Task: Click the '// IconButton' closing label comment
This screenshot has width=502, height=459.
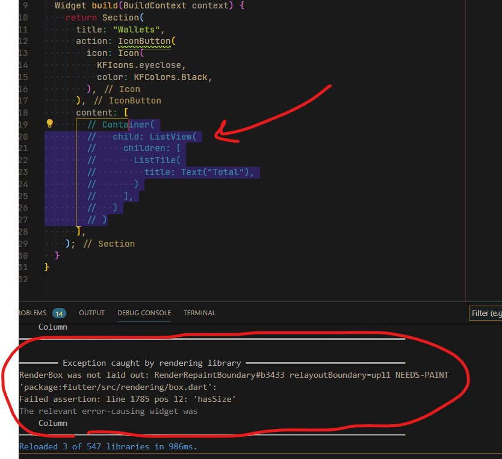Action: coord(128,100)
